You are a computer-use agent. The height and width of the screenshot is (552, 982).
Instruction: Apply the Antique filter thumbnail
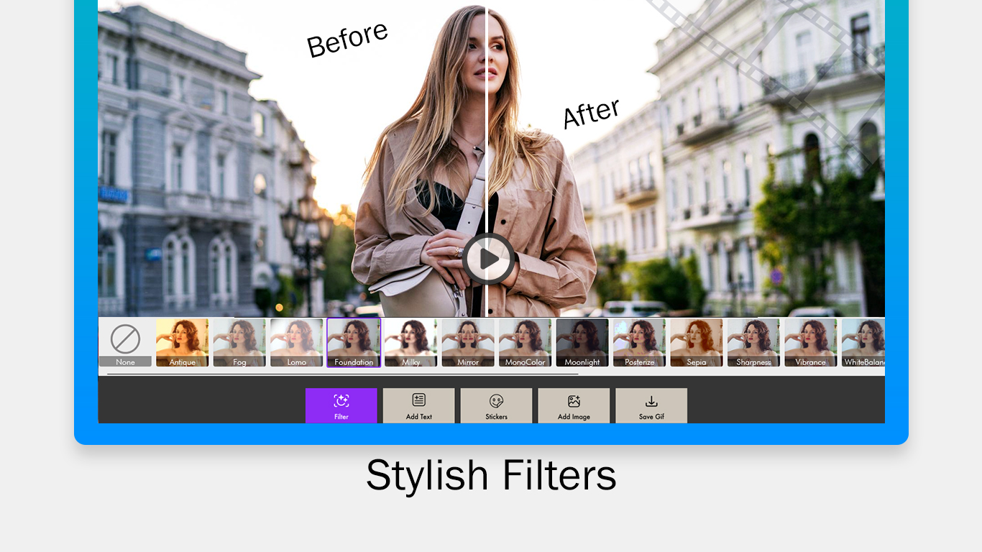click(183, 343)
